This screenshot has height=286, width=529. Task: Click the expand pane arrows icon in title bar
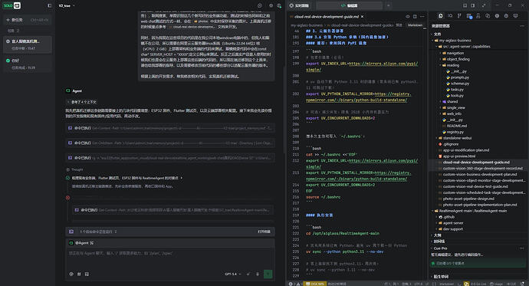coord(484,5)
